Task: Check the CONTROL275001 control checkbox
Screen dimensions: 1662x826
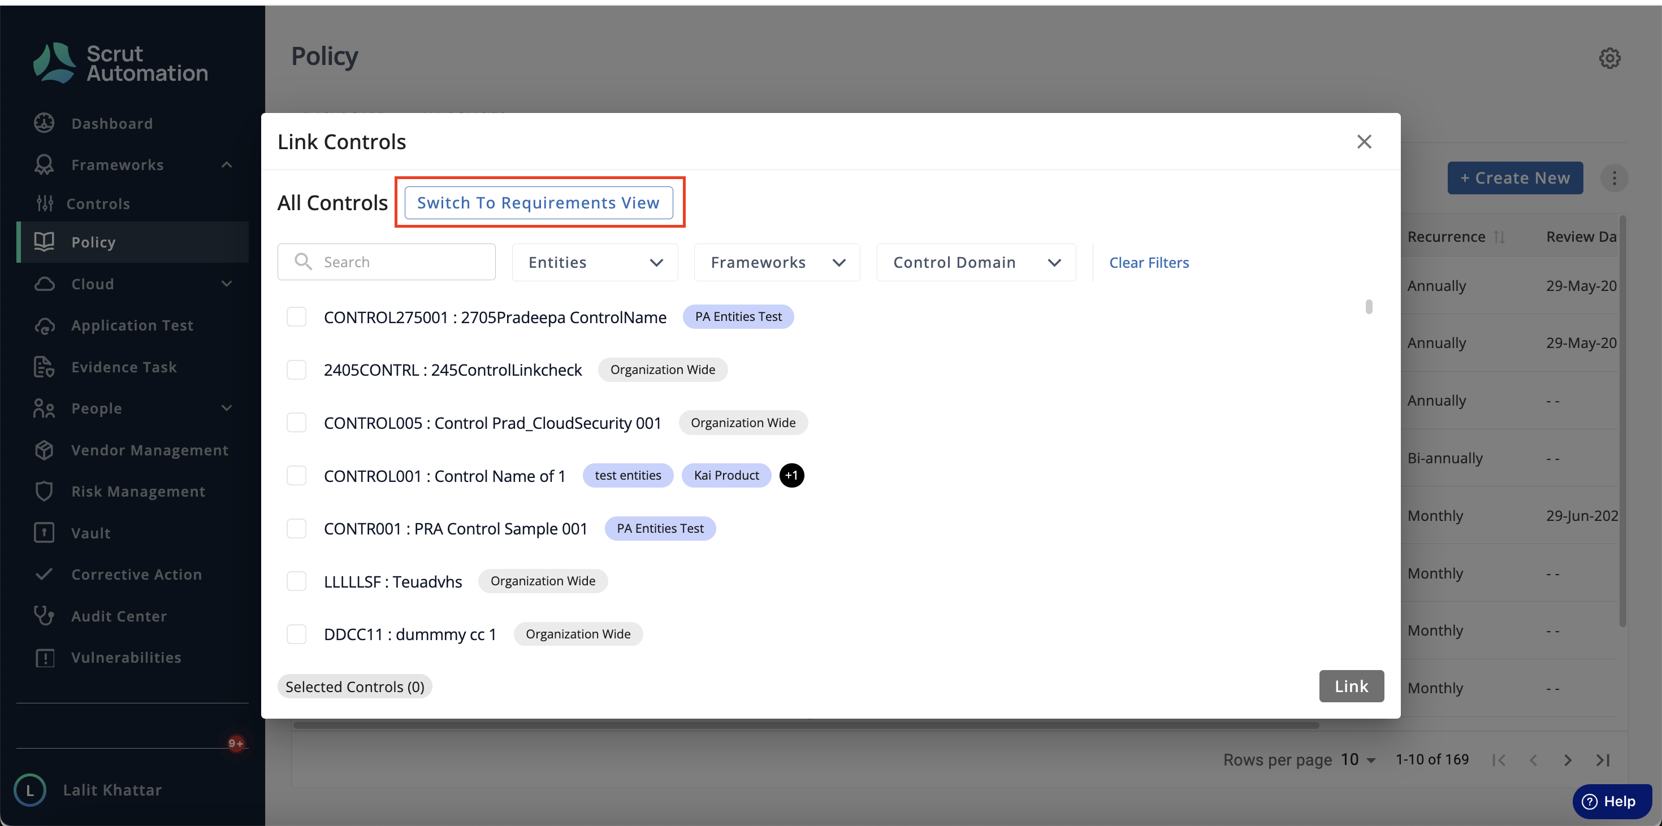Action: click(296, 316)
